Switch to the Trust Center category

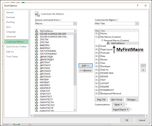coord(12,56)
